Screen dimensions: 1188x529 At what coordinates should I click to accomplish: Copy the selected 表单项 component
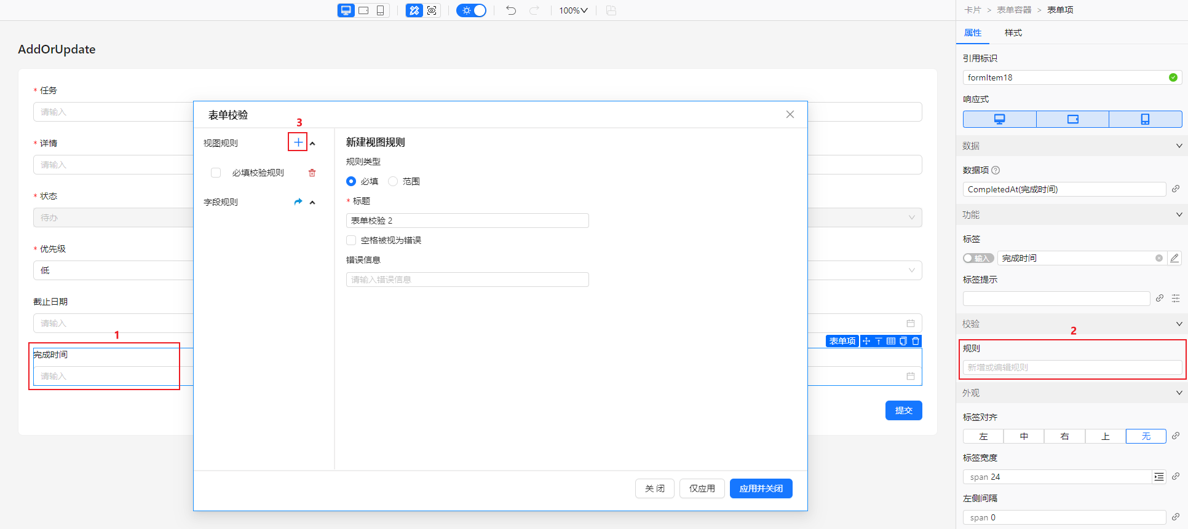click(903, 341)
